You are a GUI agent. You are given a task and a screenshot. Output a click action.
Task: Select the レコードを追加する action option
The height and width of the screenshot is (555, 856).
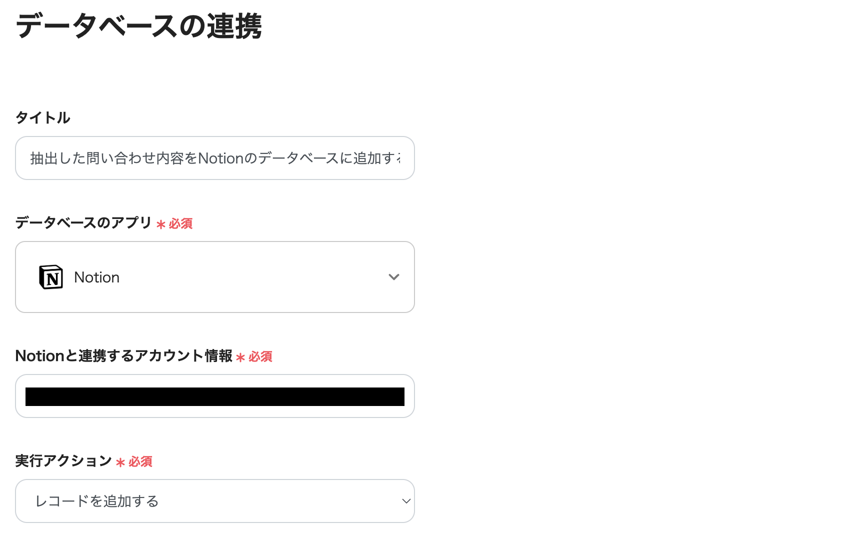pyautogui.click(x=98, y=500)
